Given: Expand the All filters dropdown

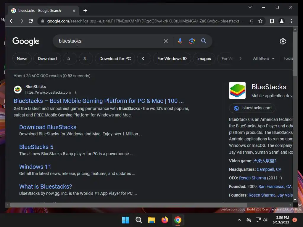Looking at the screenshot, I should [264, 58].
